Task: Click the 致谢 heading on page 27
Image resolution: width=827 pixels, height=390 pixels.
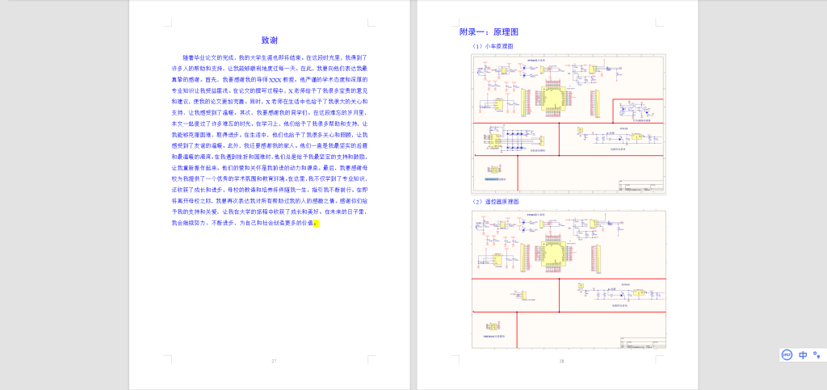Action: pos(270,40)
